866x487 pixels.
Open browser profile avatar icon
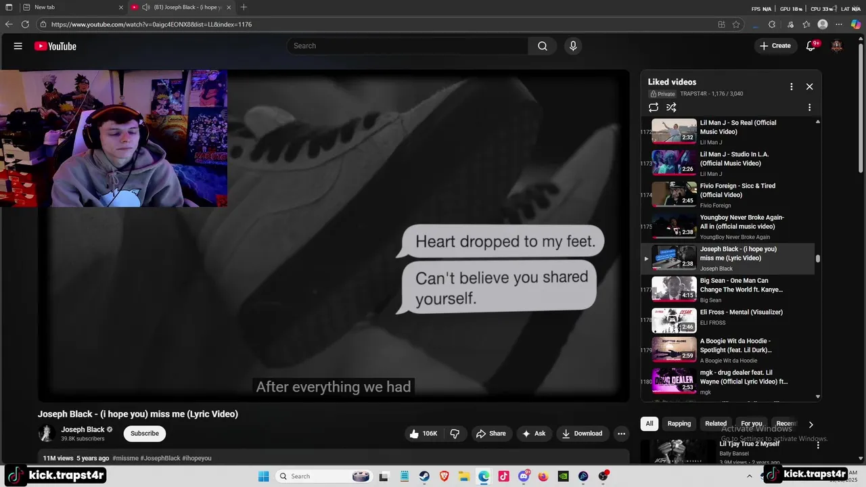coord(823,24)
